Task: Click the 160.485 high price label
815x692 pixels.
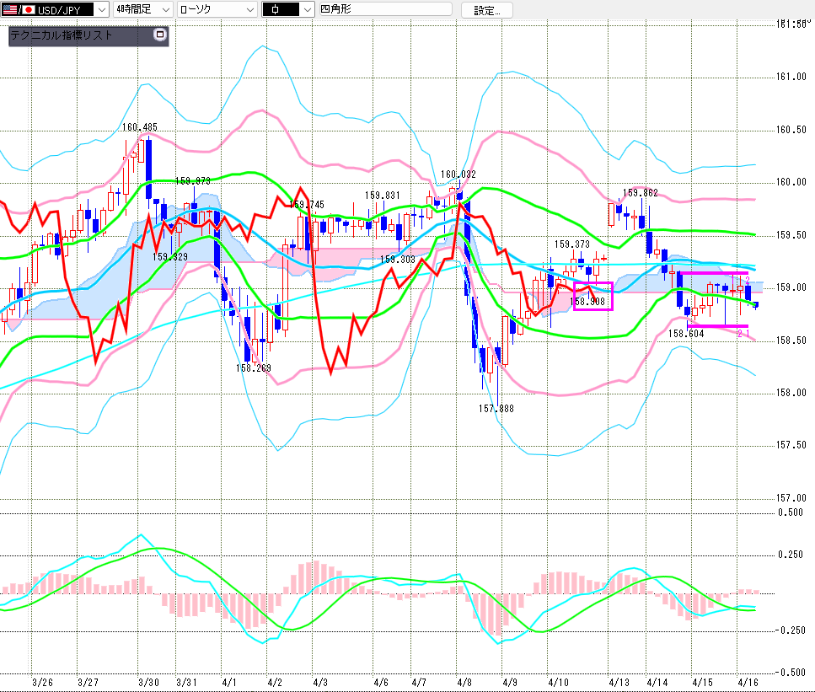Action: 139,127
